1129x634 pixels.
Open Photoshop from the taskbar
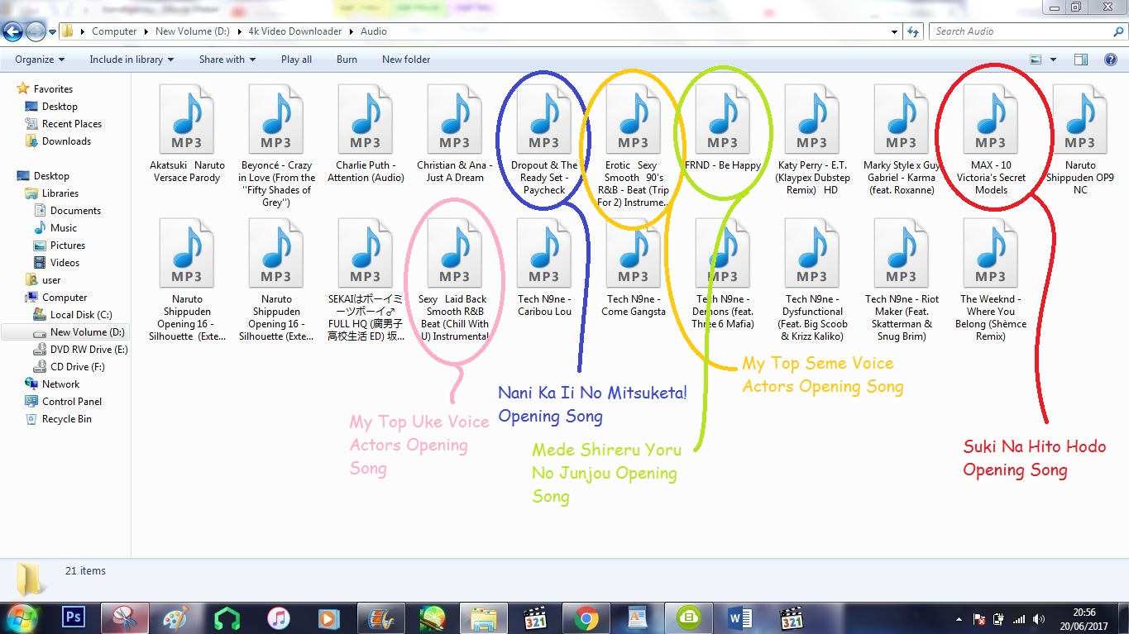coord(74,617)
